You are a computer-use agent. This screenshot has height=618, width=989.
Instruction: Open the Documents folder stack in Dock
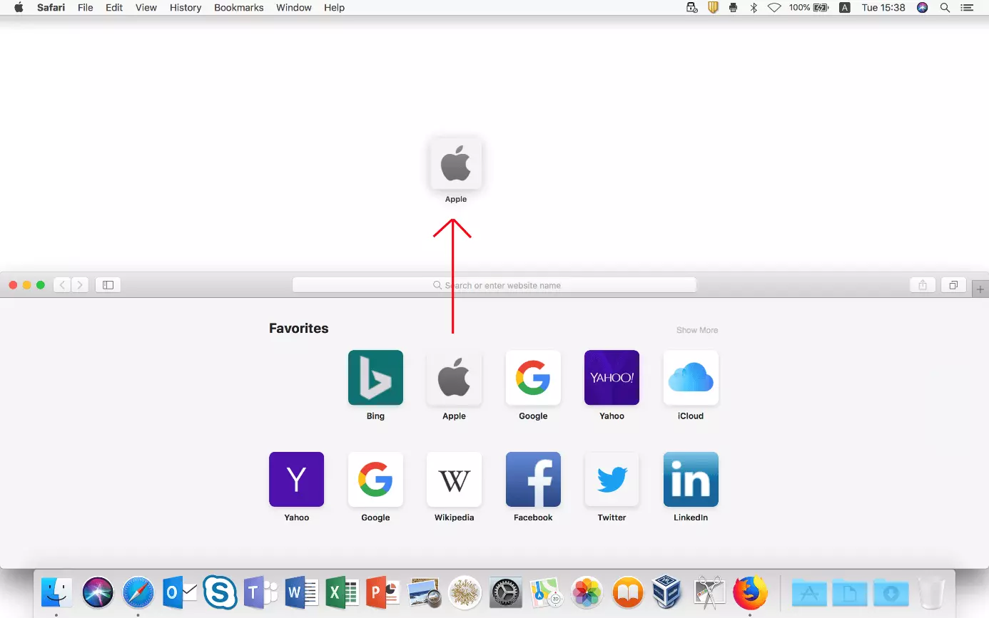pyautogui.click(x=850, y=592)
